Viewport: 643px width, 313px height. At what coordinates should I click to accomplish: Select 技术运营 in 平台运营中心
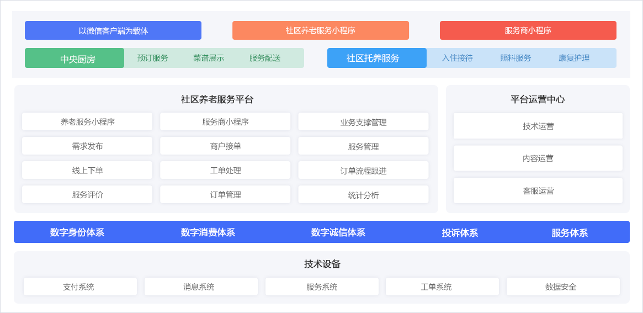[x=538, y=126]
